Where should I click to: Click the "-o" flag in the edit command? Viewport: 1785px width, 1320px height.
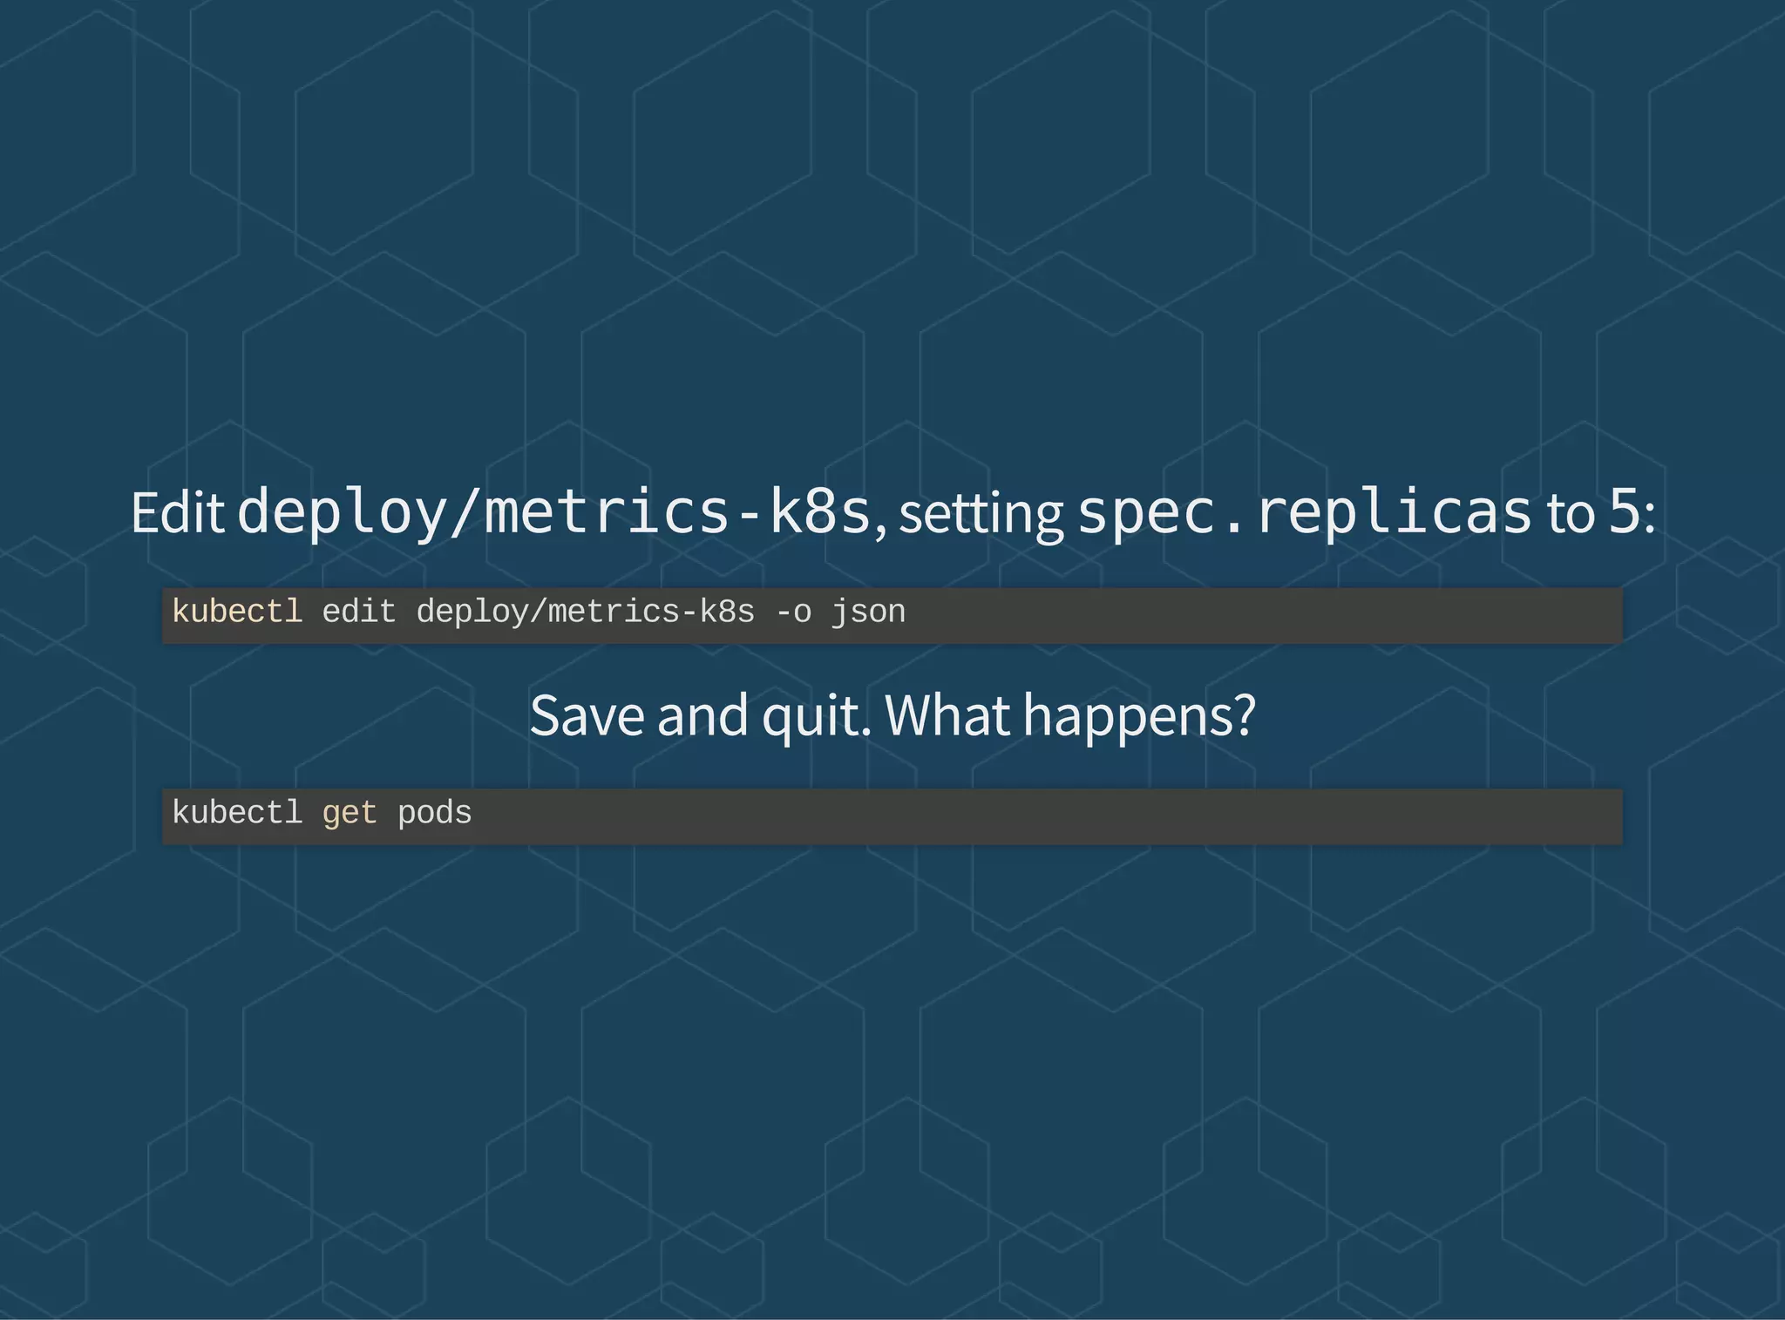pyautogui.click(x=793, y=613)
